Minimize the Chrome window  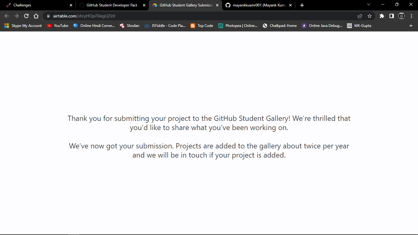tap(383, 4)
